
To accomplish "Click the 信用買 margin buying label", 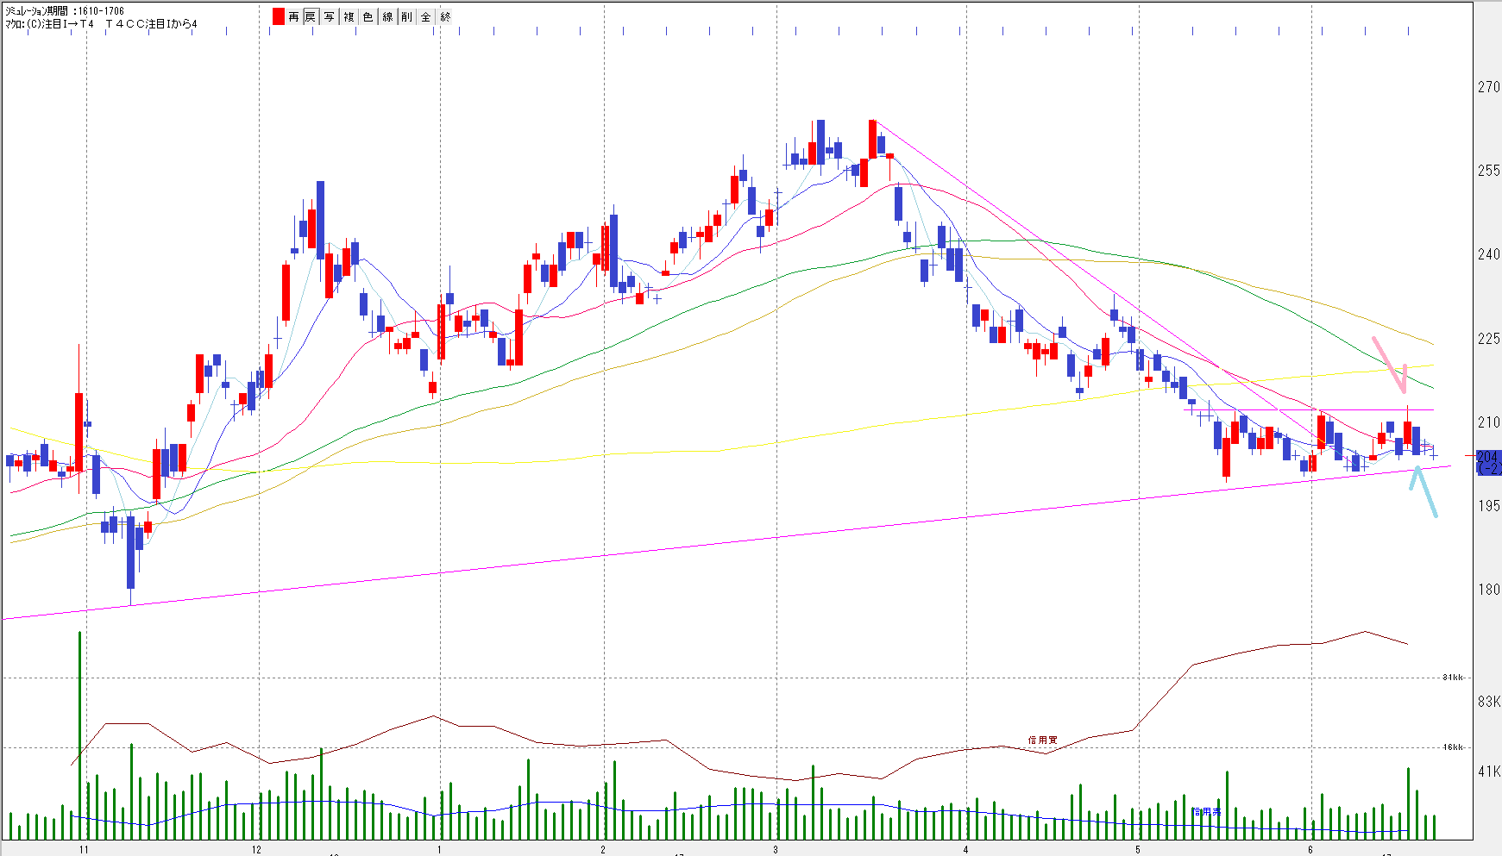I will (1042, 740).
